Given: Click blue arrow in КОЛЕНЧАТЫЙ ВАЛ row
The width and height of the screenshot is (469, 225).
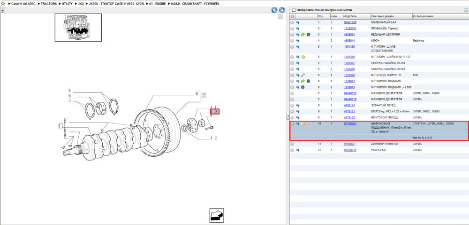Looking at the screenshot, I should [x=298, y=22].
